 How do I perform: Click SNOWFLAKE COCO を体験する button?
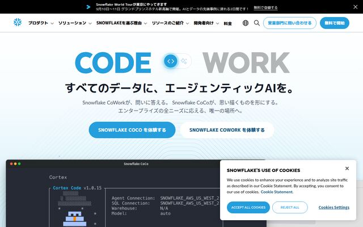click(132, 130)
